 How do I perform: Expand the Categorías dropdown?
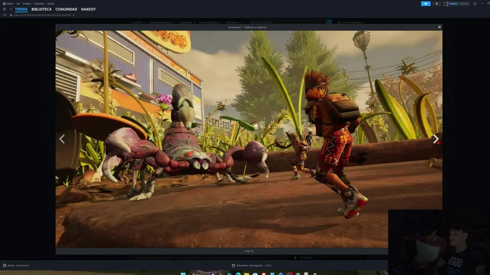coord(187,23)
